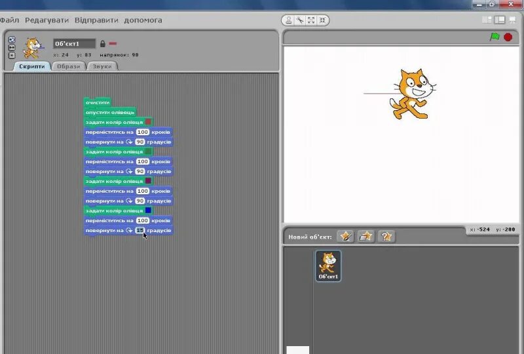Click the Новий об'єкт: label
Viewport: 524px width, 354px height.
(310, 237)
